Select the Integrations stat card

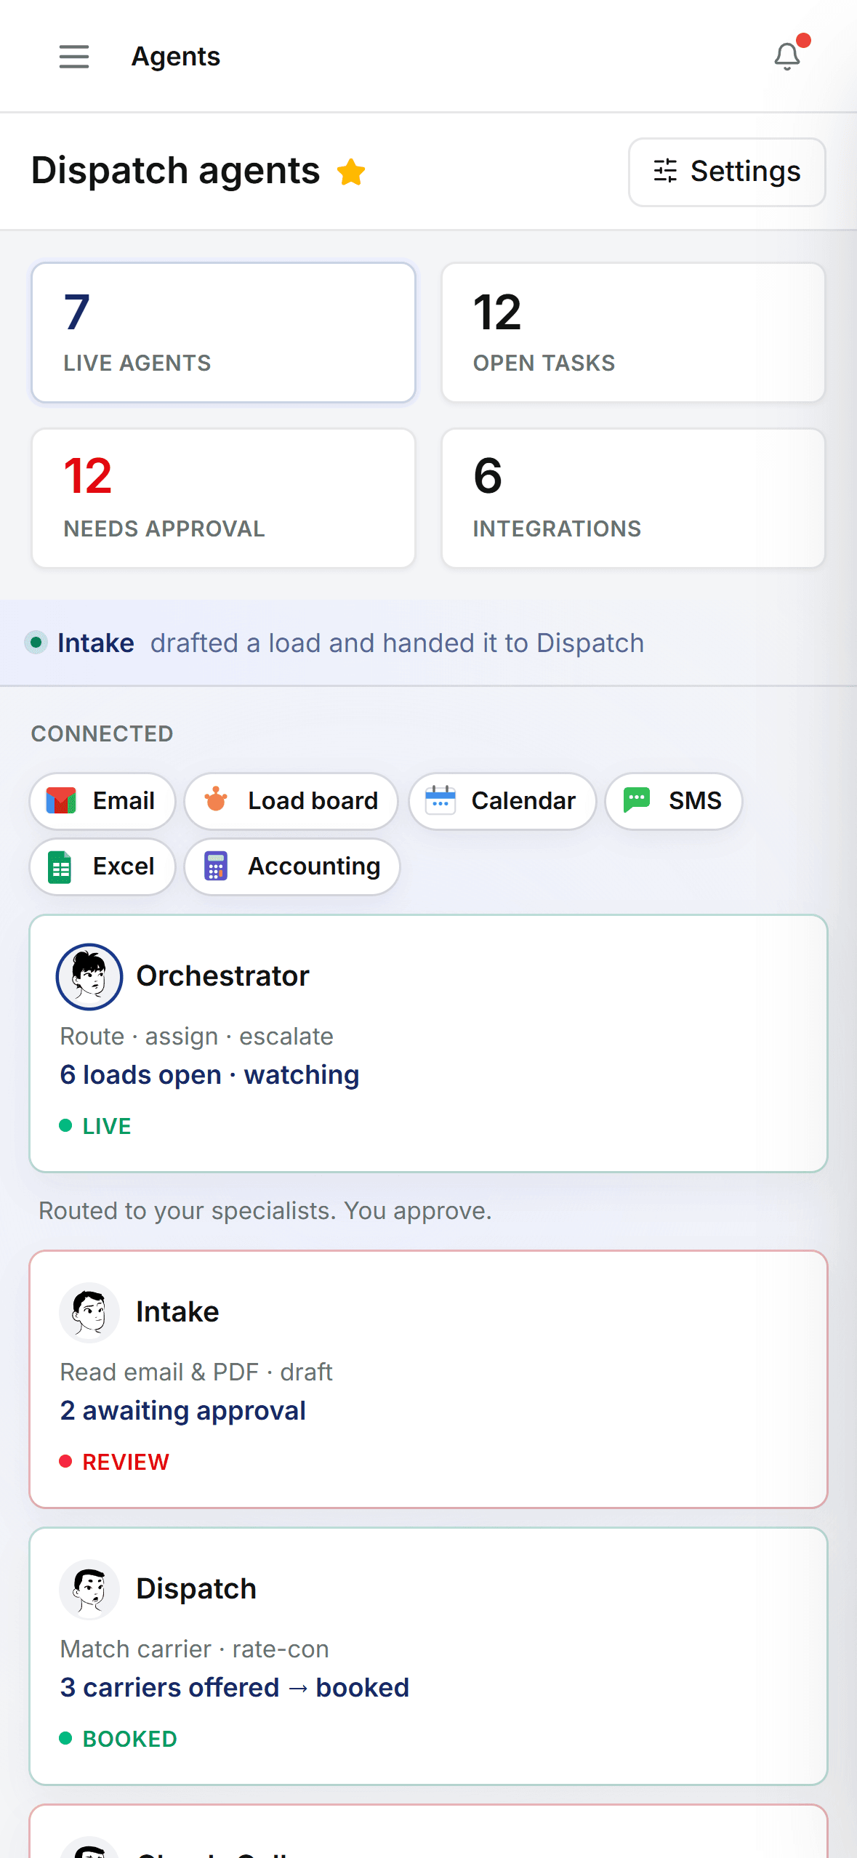(633, 498)
